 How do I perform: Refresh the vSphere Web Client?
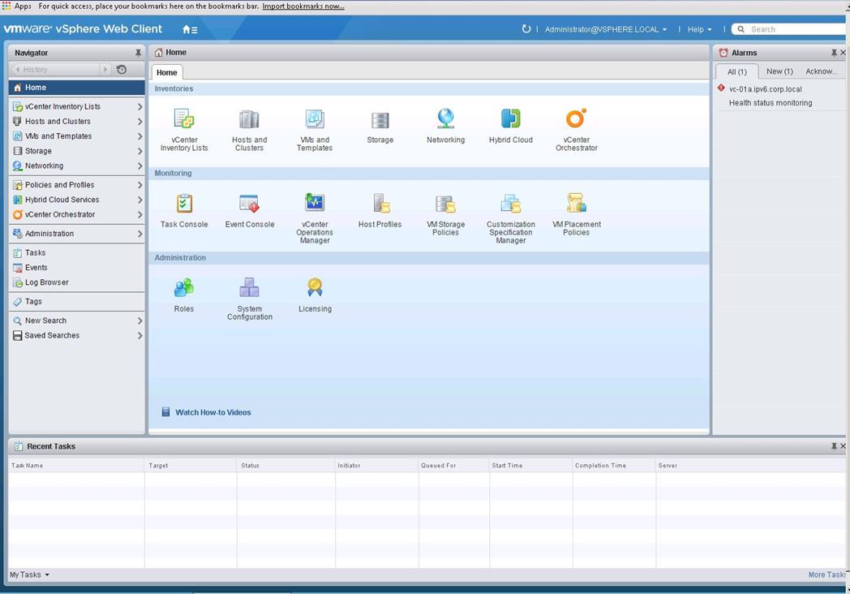(x=526, y=28)
